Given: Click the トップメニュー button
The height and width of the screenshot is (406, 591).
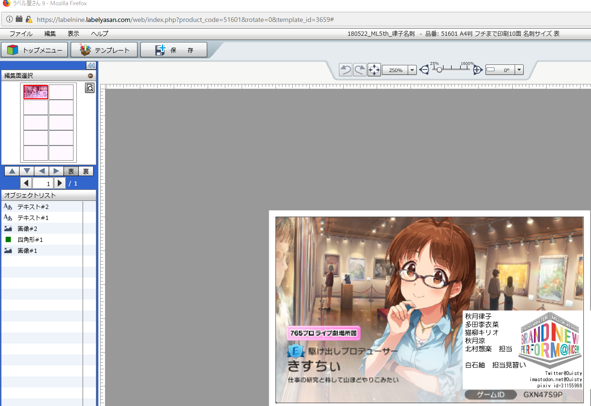Looking at the screenshot, I should tap(35, 50).
